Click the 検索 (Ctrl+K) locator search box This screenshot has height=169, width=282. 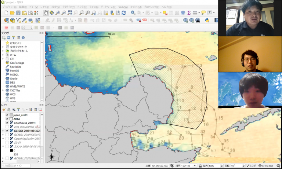(x=16, y=166)
